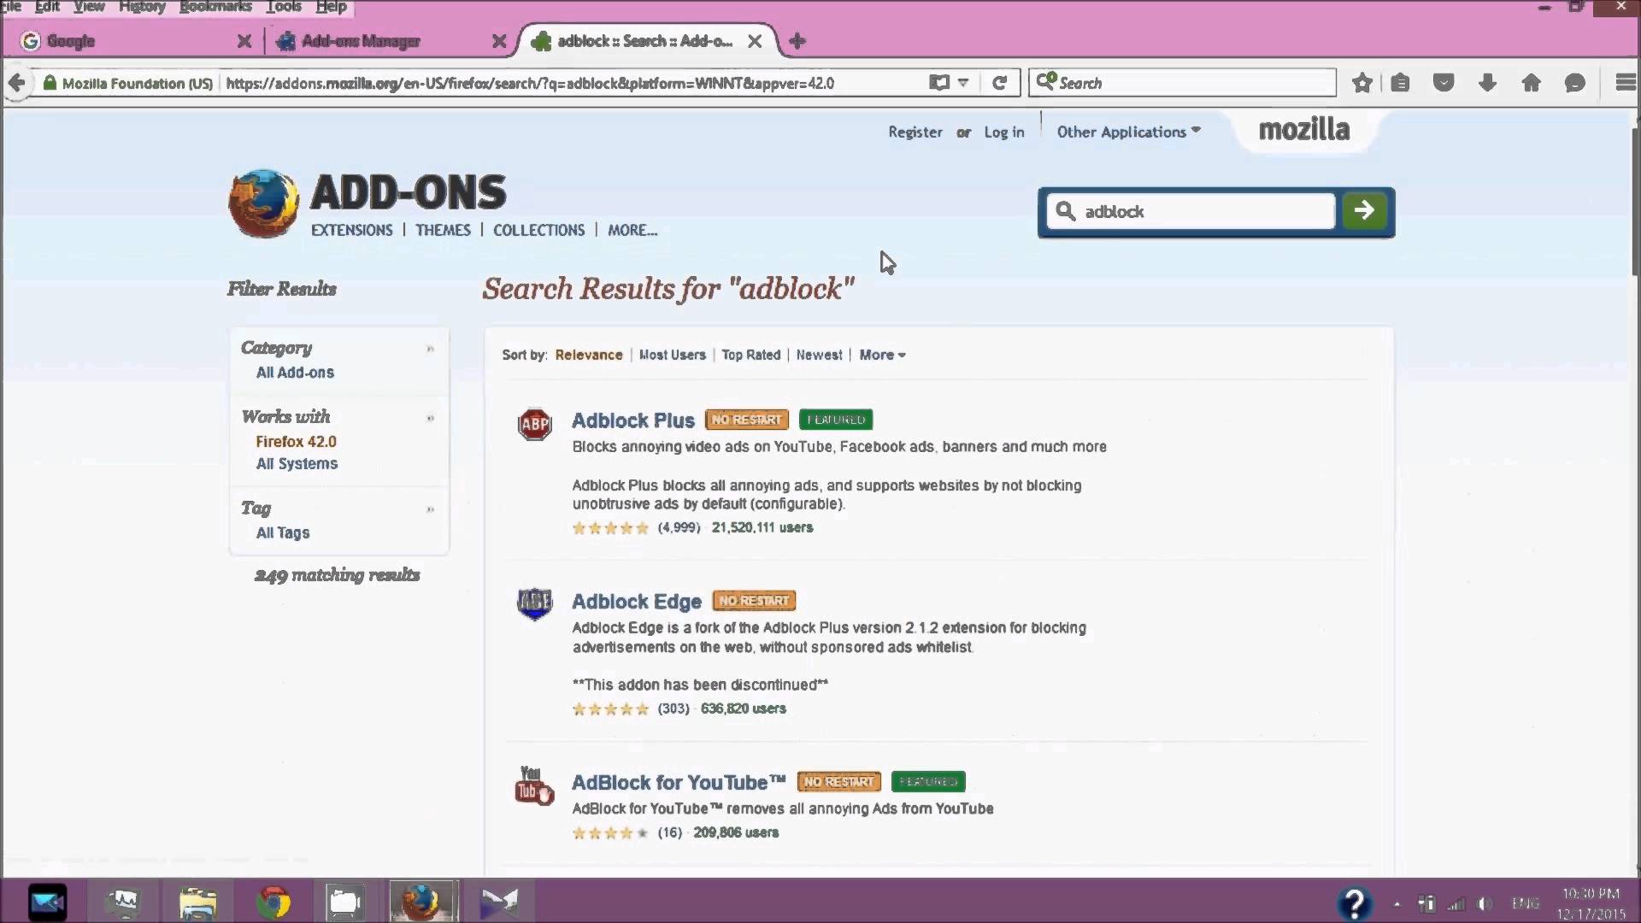The width and height of the screenshot is (1641, 923).
Task: Switch to the Extensions section
Action: point(350,230)
